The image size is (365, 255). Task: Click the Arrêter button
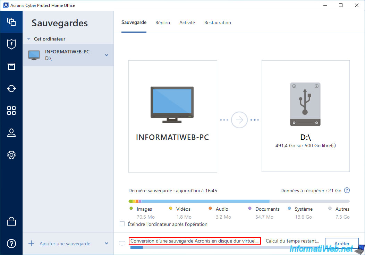342,243
